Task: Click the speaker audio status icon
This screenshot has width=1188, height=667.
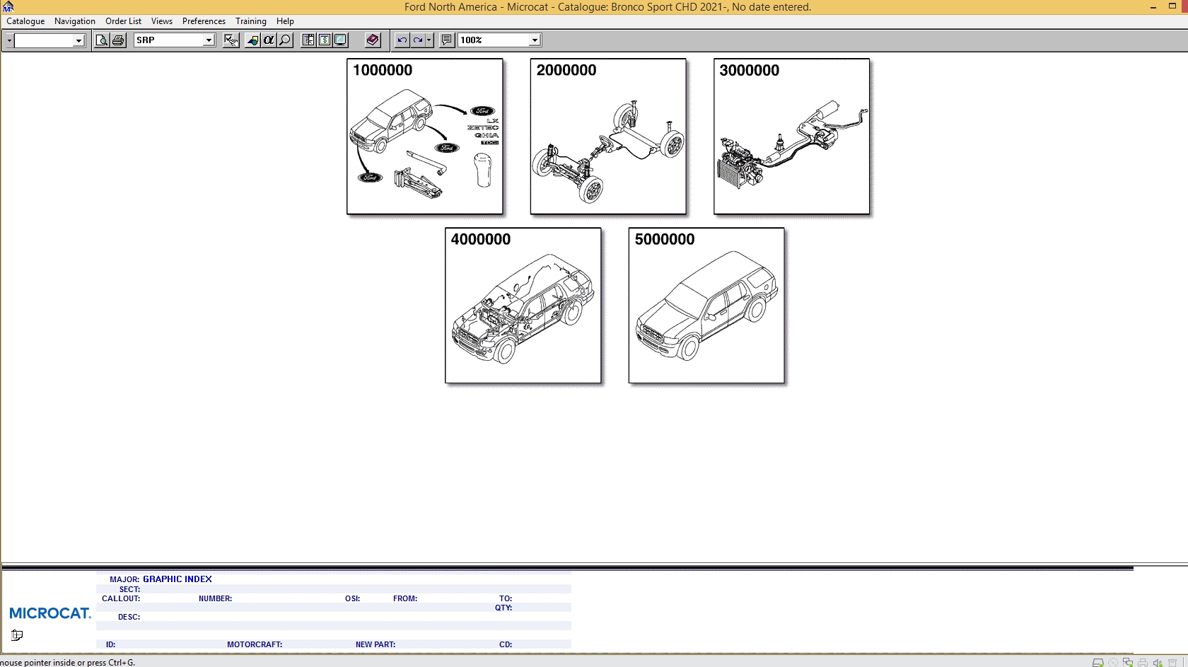Action: [x=1158, y=662]
